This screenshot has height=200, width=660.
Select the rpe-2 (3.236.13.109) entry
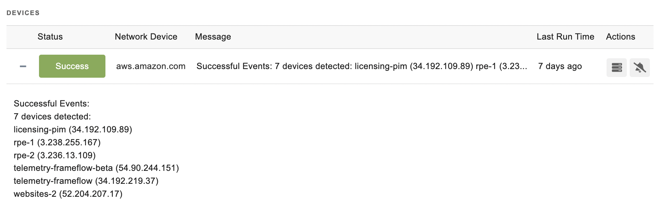(x=55, y=155)
